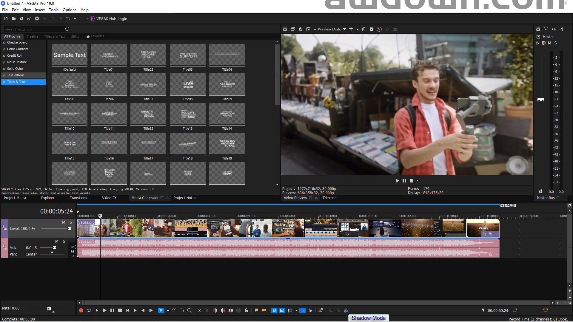Open the Video Output FX button in preview
The image size is (573, 322).
[301, 29]
